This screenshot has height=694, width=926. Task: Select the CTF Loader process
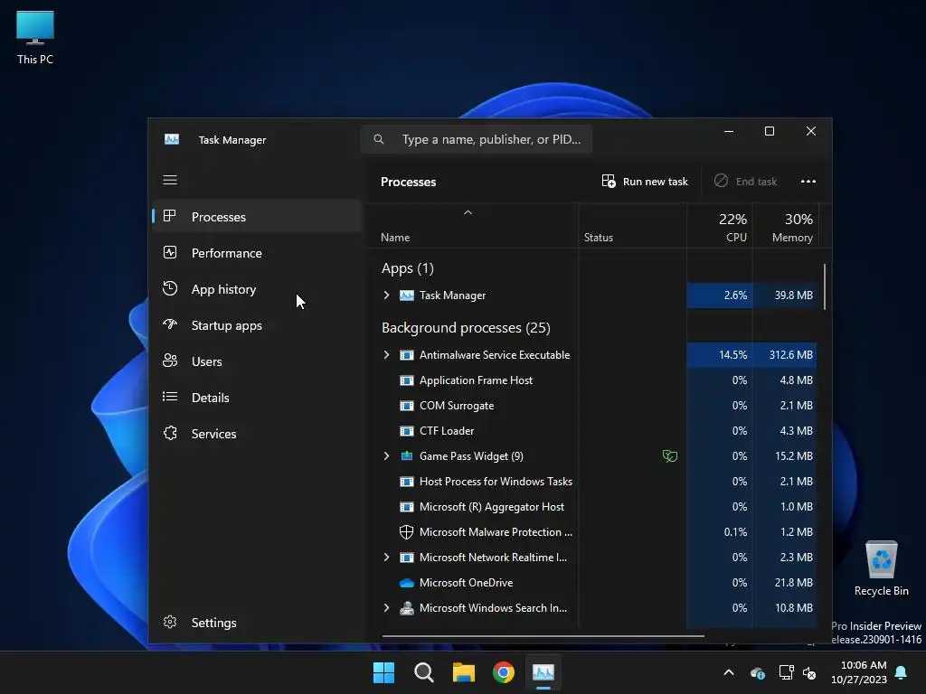pyautogui.click(x=592, y=431)
